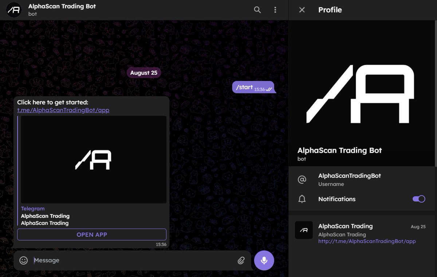
Task: Close the Profile panel
Action: (302, 10)
